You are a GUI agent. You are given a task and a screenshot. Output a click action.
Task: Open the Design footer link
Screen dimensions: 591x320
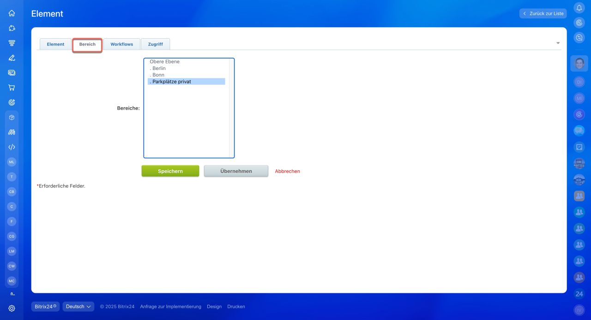click(214, 307)
